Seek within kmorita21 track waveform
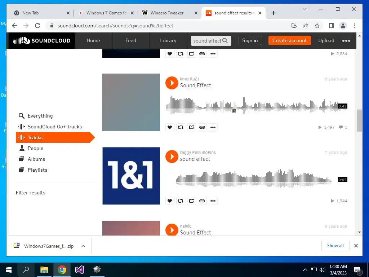The image size is (369, 277). (x=257, y=105)
